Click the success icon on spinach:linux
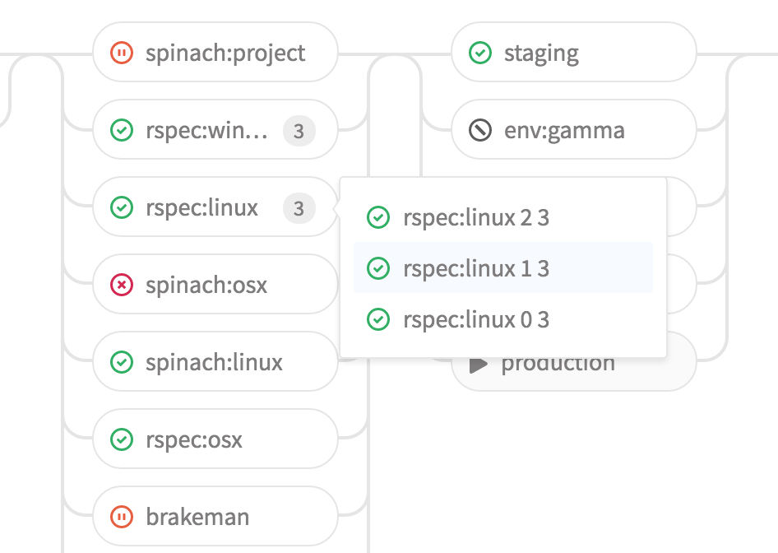Image resolution: width=778 pixels, height=553 pixels. point(121,361)
